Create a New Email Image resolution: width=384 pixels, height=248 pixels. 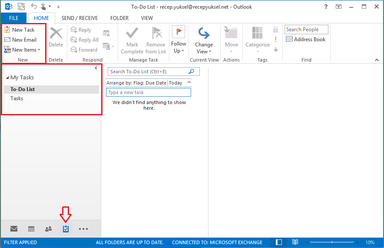coord(20,39)
